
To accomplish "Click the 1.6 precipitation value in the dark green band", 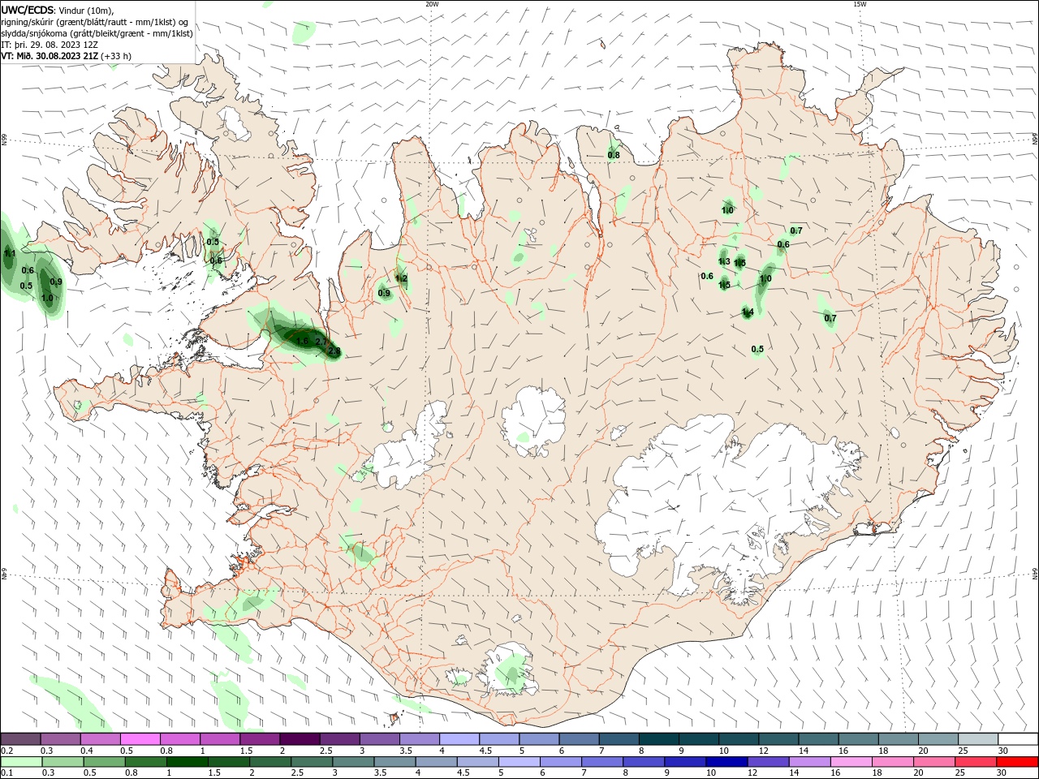I will 302,341.
